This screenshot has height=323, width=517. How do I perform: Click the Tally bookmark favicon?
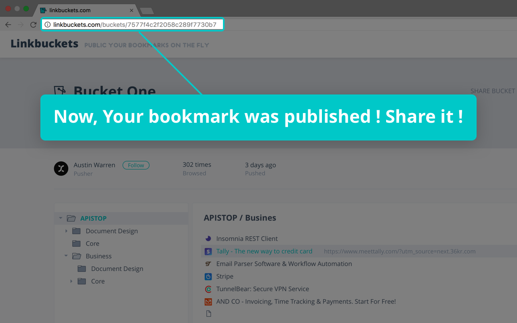pos(208,251)
